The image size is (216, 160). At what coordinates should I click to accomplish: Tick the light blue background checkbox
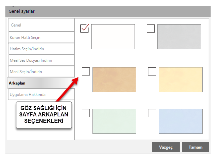(152, 113)
